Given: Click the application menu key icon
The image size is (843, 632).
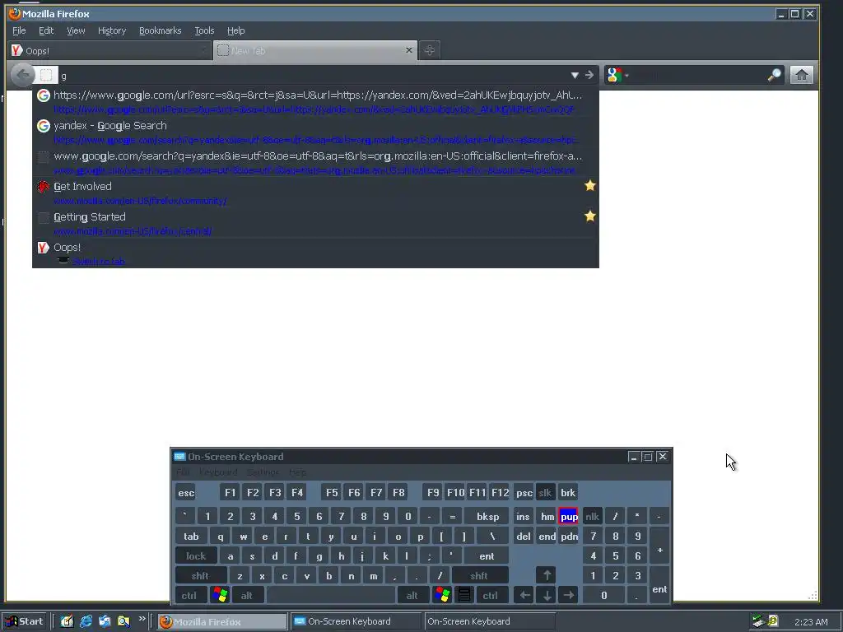Looking at the screenshot, I should (464, 595).
